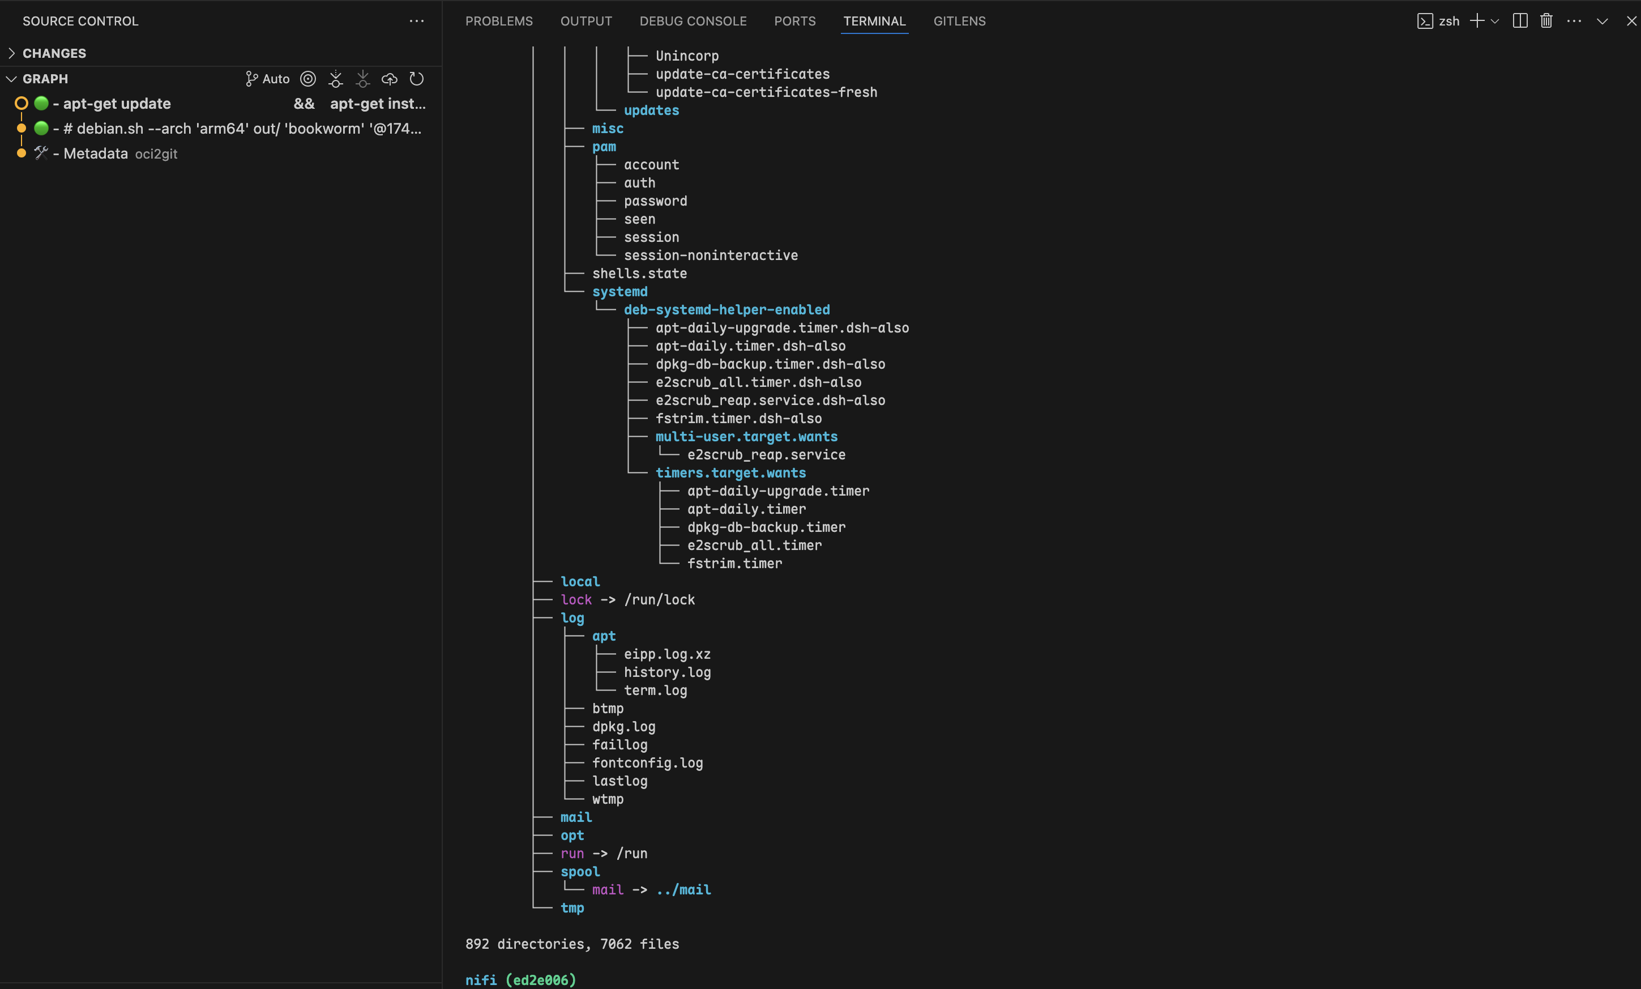Create a new terminal with plus icon

click(x=1476, y=22)
